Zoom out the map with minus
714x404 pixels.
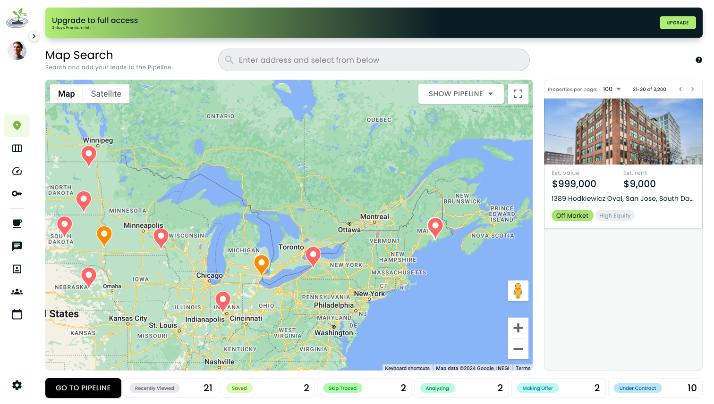coord(518,349)
